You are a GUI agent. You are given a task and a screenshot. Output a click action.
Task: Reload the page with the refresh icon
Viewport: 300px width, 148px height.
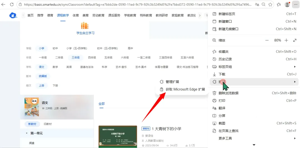[x=12, y=4]
